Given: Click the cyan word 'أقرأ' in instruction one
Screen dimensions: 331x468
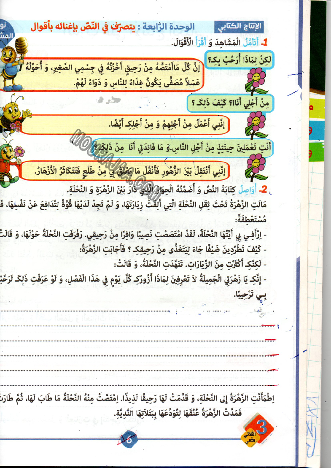Looking at the screenshot, I should point(200,43).
